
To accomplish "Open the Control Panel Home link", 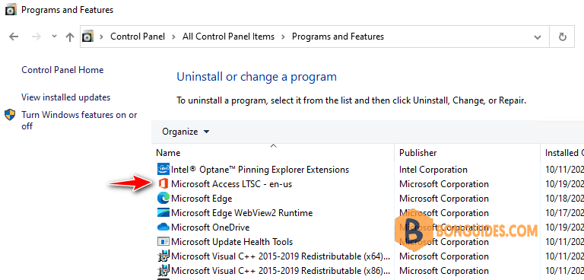I will [62, 70].
